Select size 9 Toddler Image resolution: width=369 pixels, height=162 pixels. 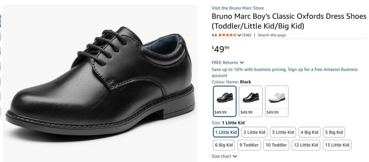(249, 145)
